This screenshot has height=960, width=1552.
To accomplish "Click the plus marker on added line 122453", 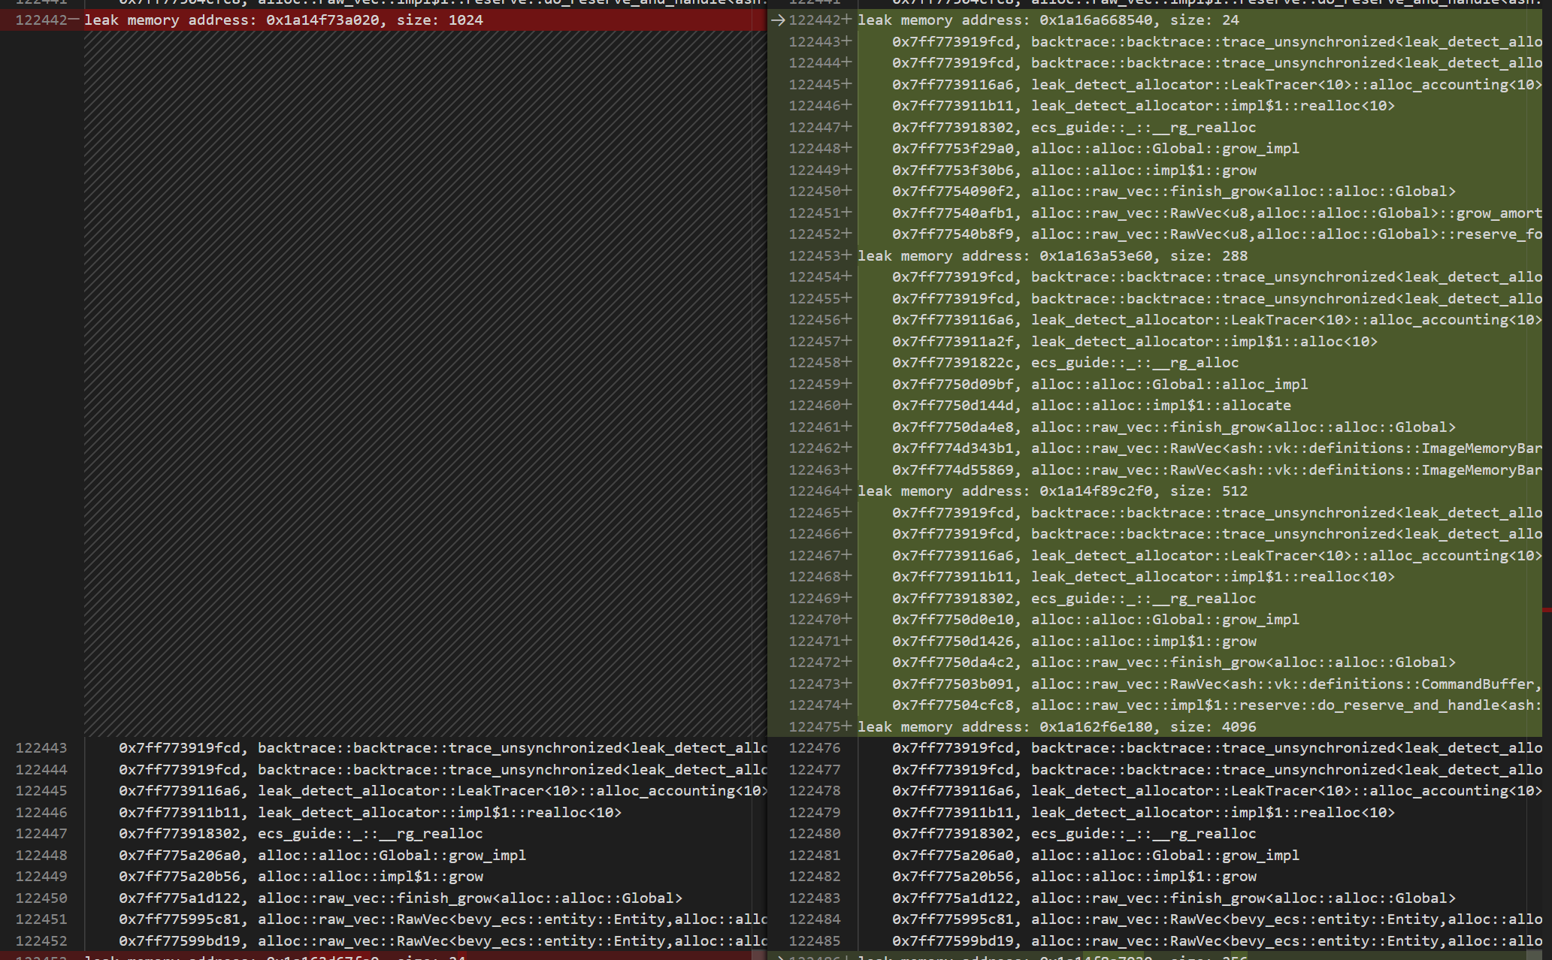I will pyautogui.click(x=847, y=255).
